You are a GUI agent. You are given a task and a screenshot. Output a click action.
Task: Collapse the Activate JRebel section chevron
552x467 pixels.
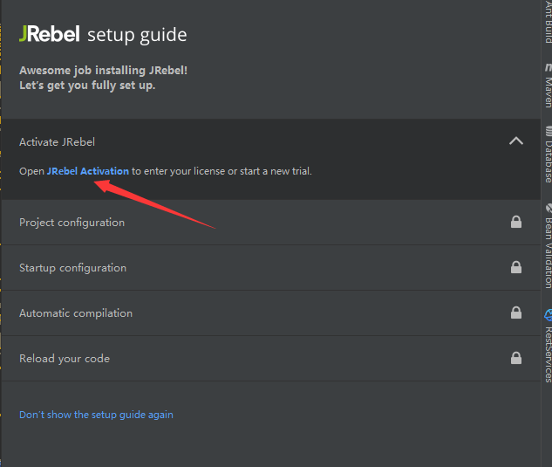(x=515, y=141)
